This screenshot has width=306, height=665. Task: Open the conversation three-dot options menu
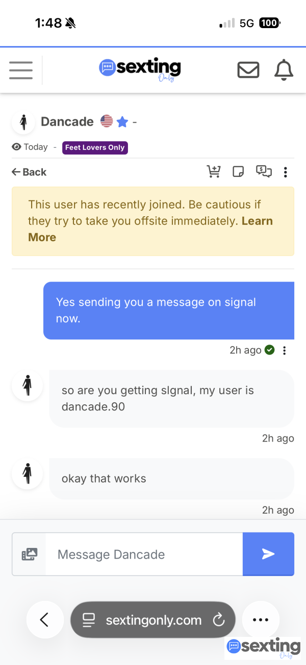coord(285,172)
